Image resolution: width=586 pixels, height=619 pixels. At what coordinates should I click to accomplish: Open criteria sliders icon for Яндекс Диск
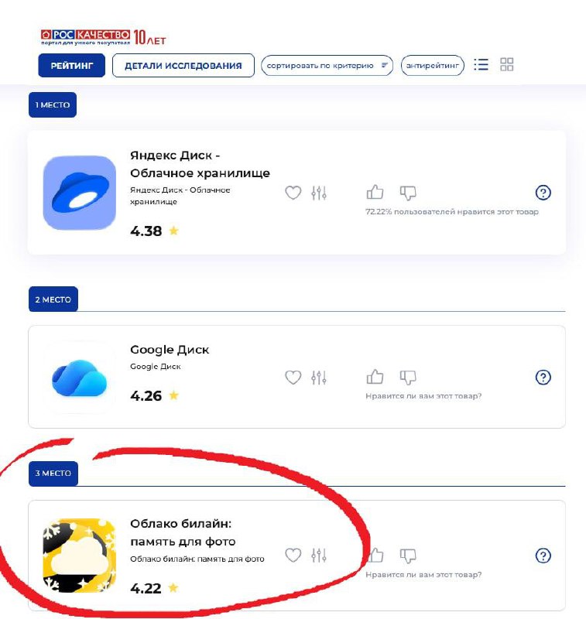point(319,193)
